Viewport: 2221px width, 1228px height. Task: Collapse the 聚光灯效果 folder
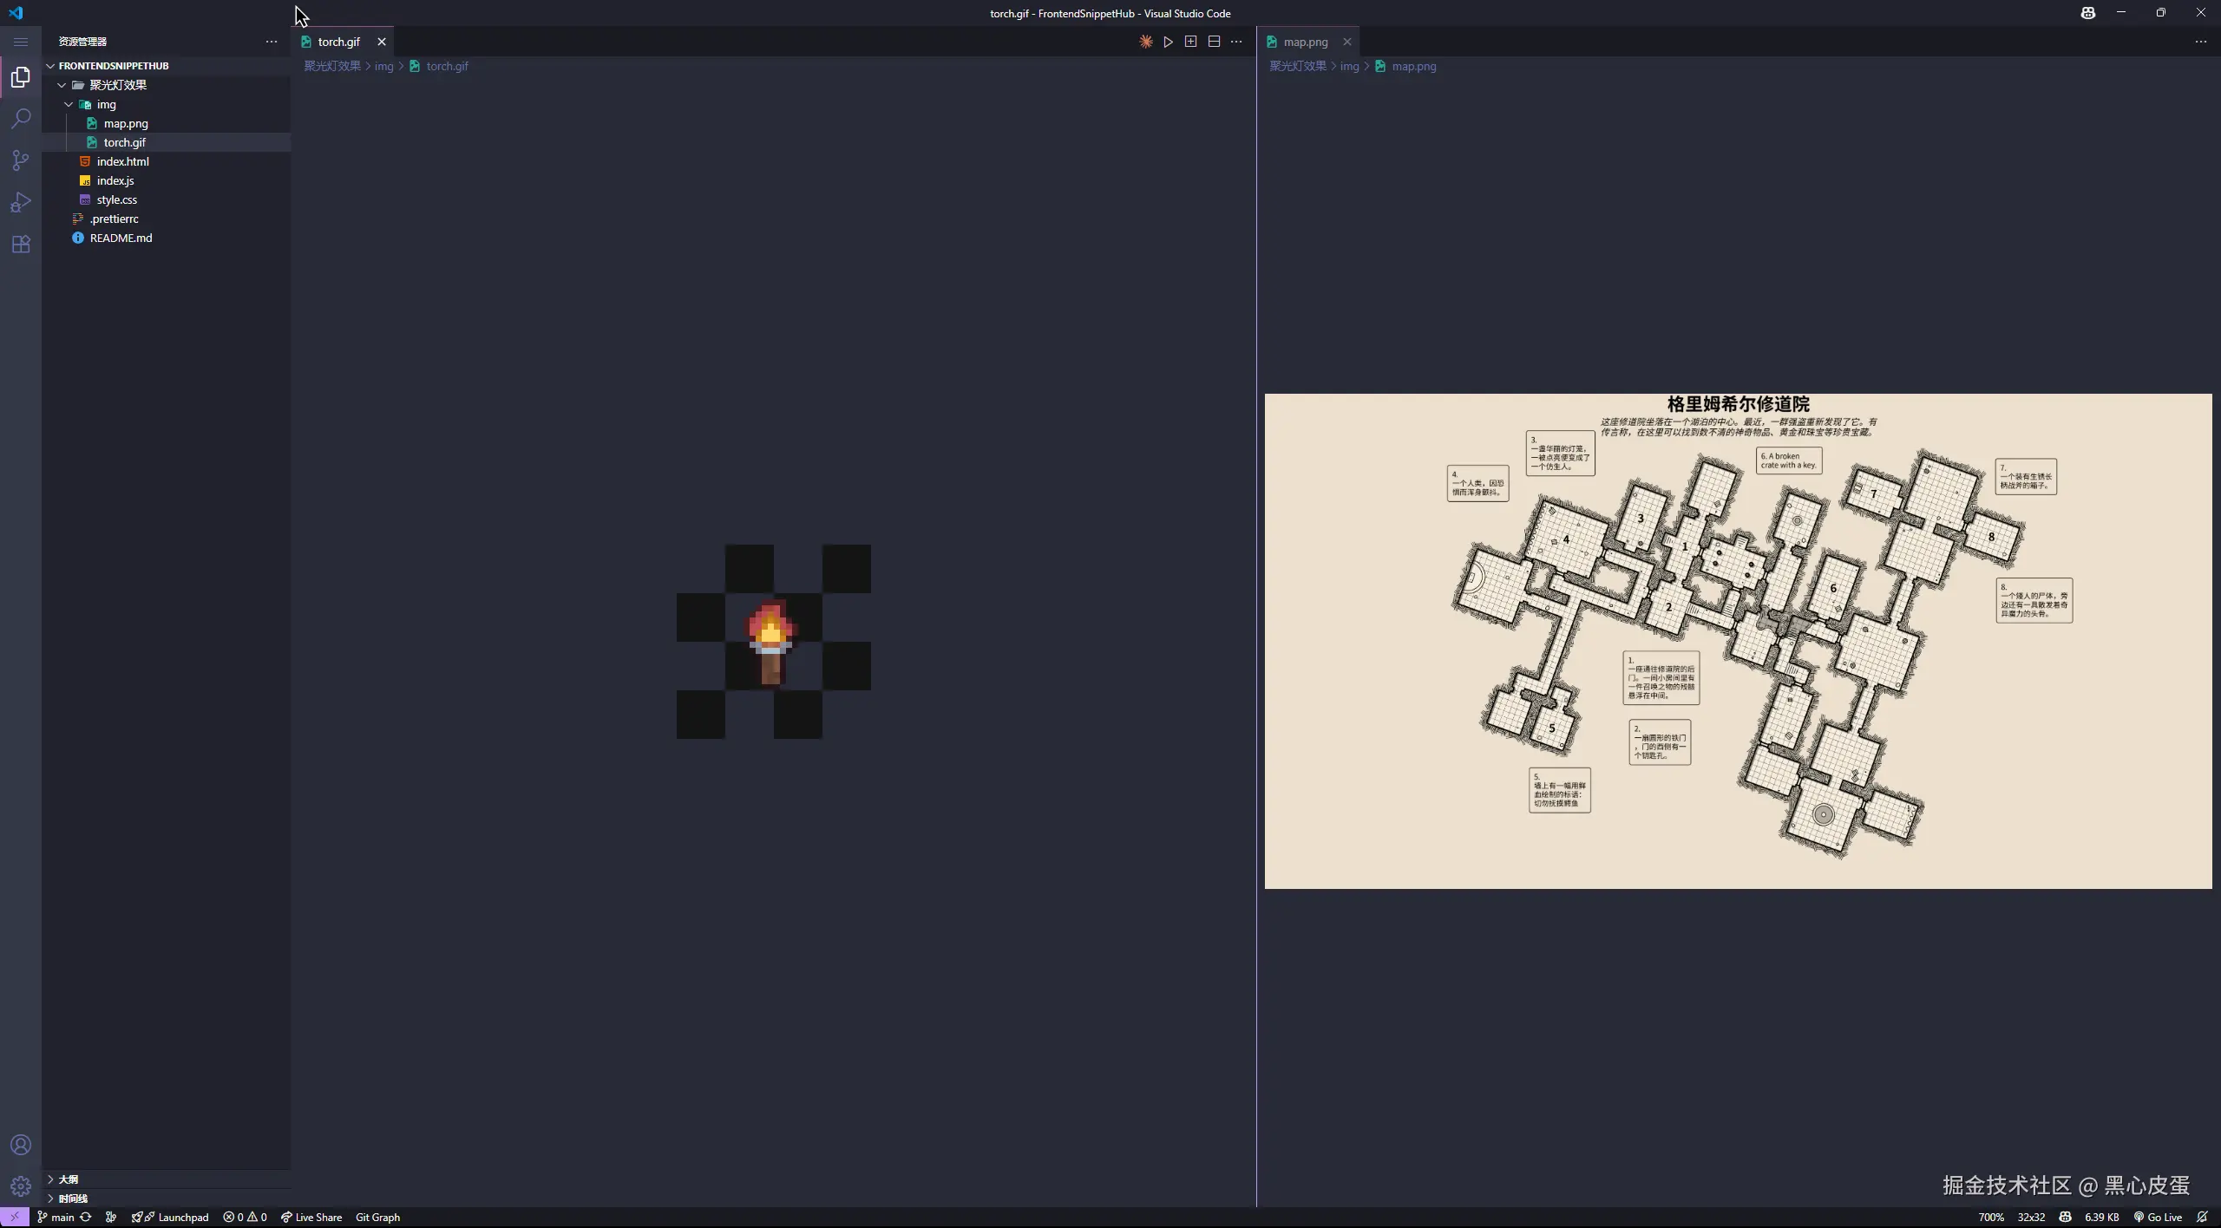click(x=118, y=85)
